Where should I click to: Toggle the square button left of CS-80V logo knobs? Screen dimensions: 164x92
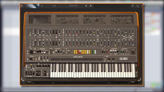105,59
